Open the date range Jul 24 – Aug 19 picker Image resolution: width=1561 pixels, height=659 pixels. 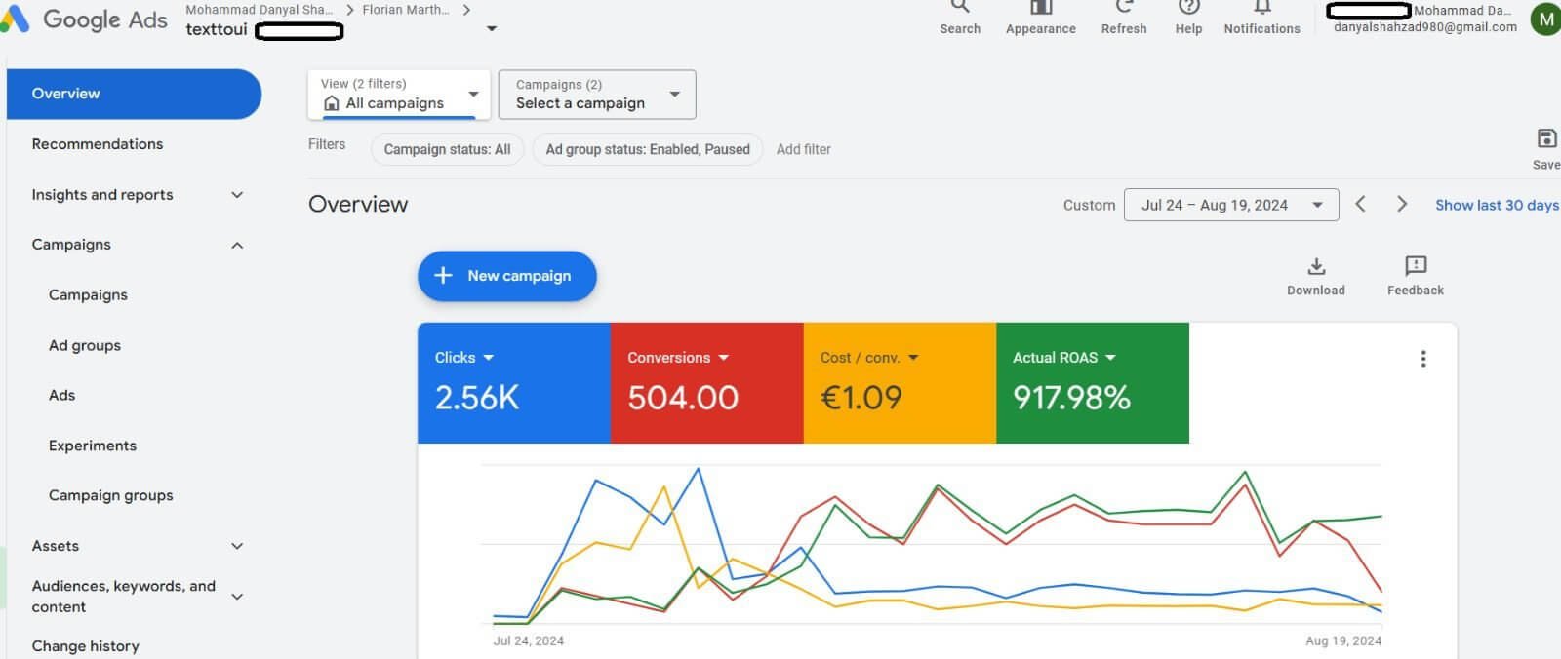1231,205
